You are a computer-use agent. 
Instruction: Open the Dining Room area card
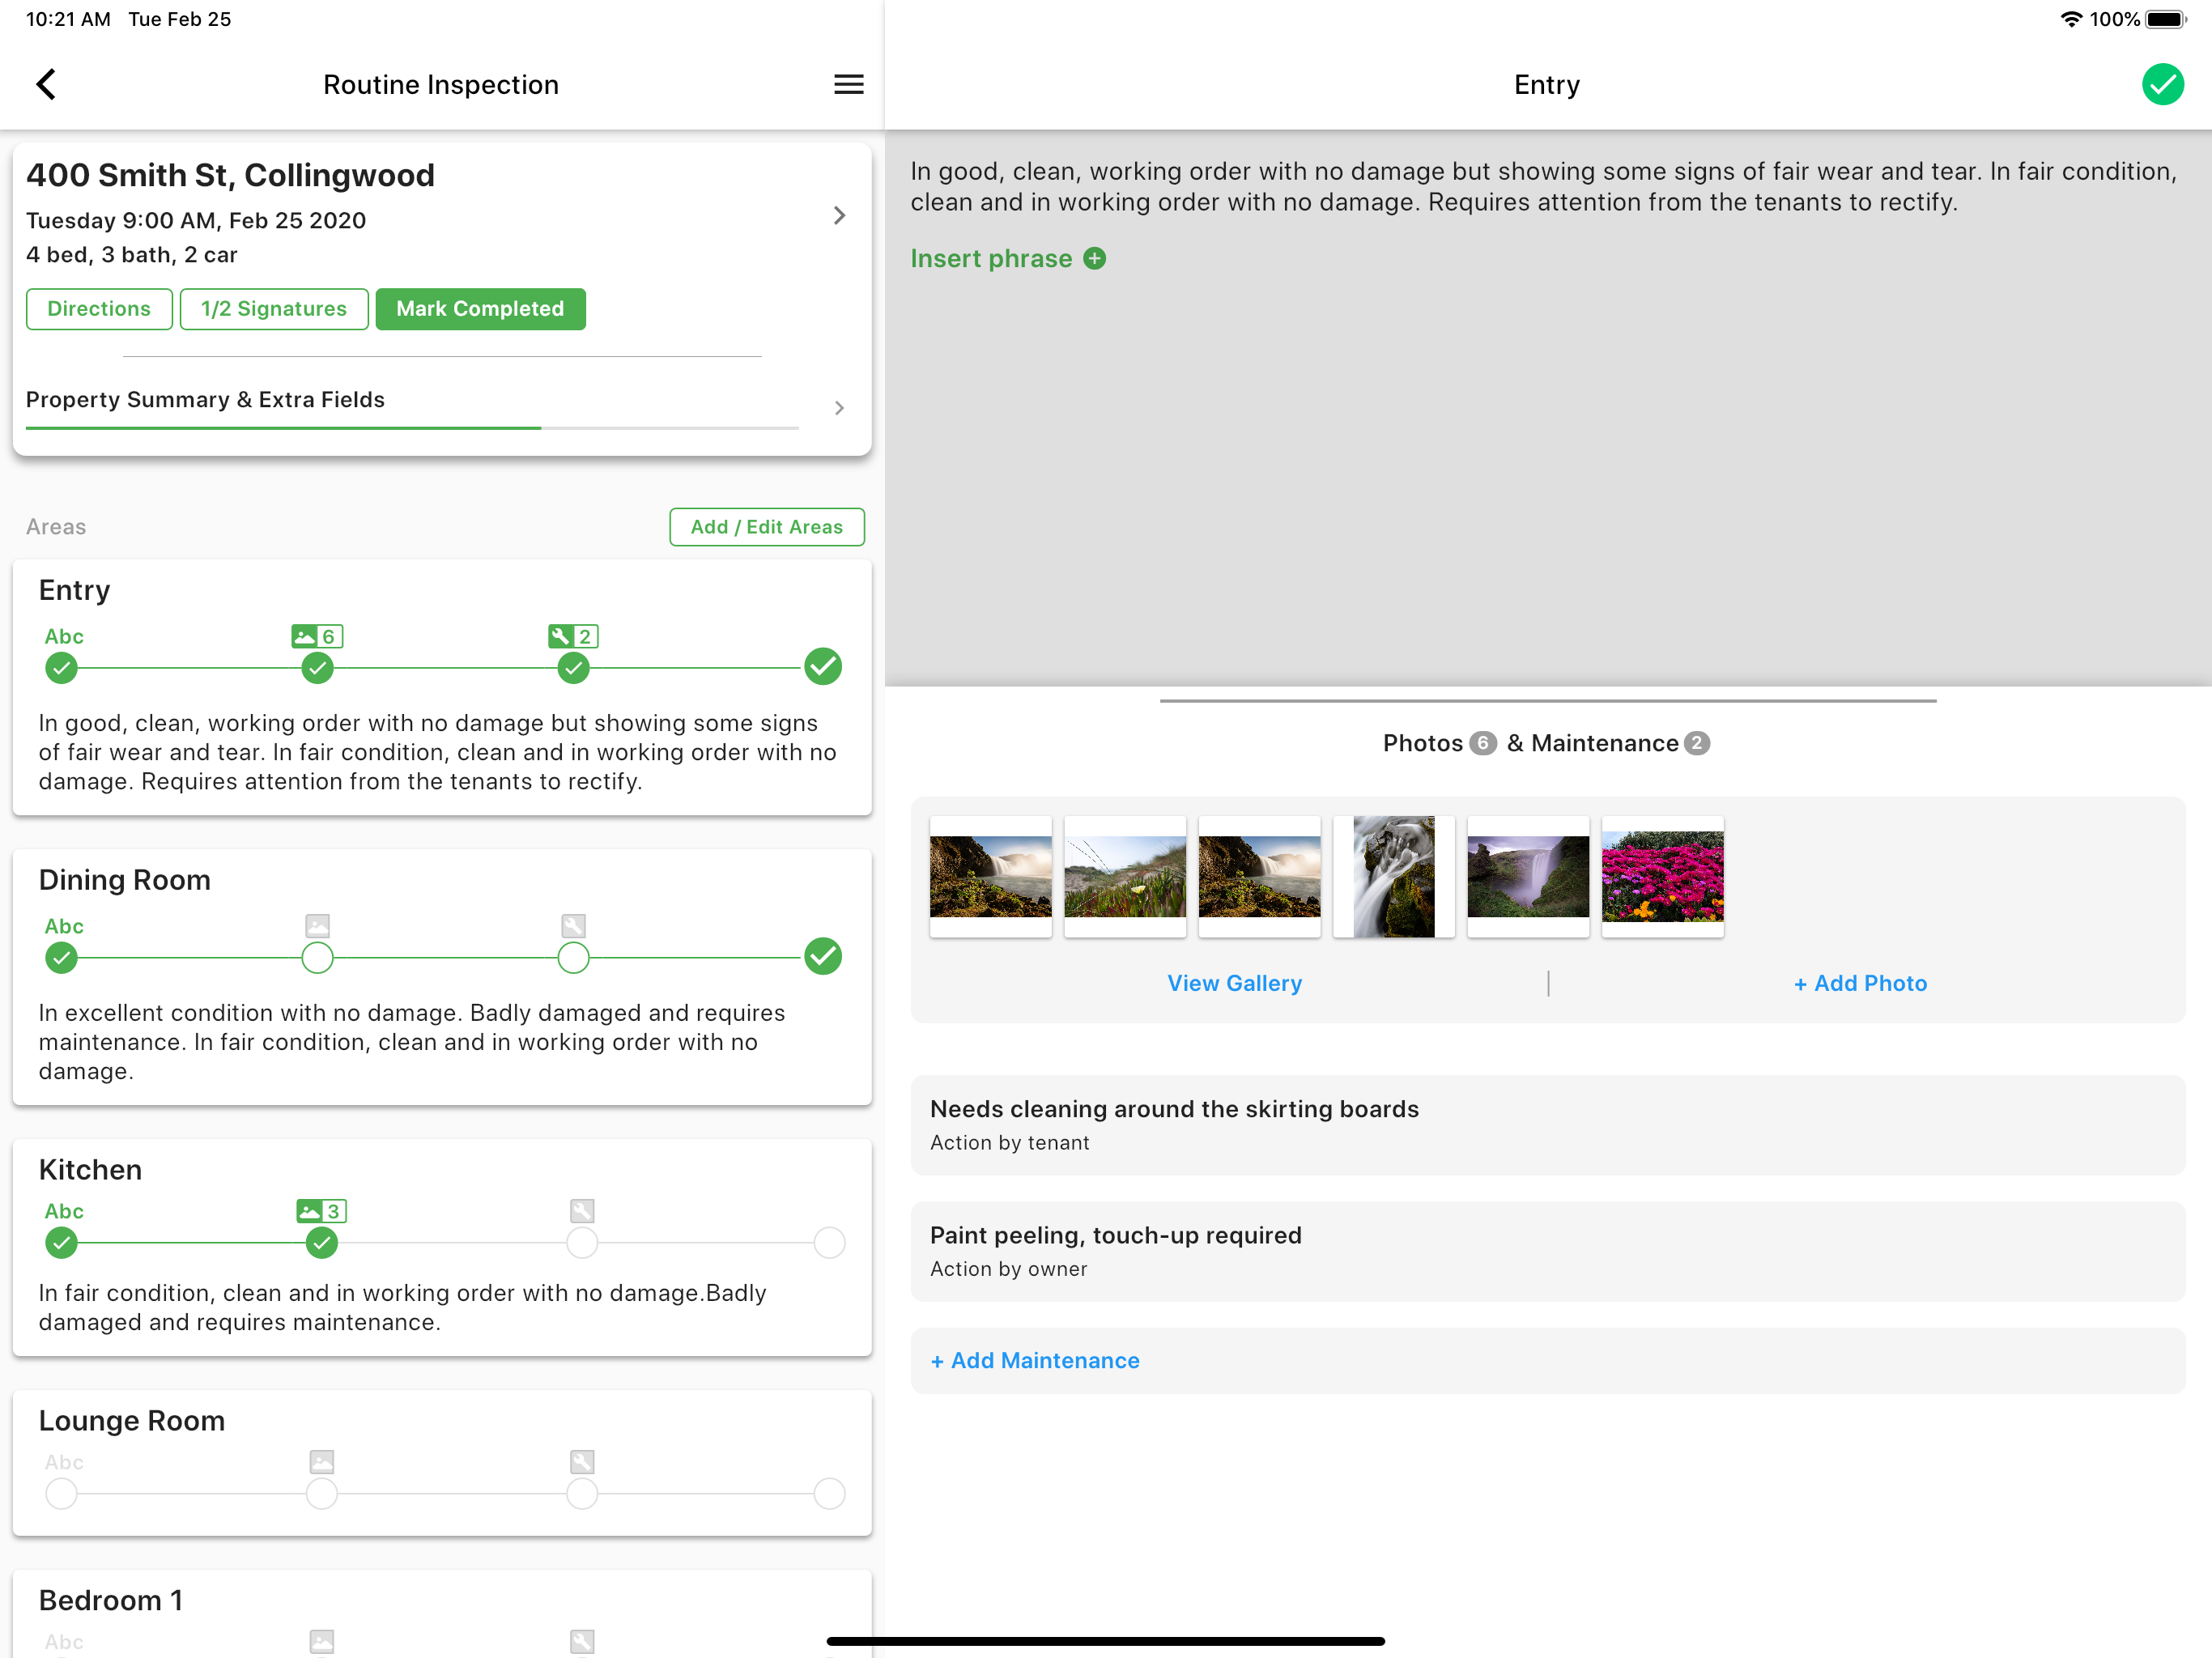tap(441, 977)
